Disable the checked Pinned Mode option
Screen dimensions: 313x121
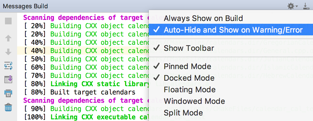click(187, 66)
